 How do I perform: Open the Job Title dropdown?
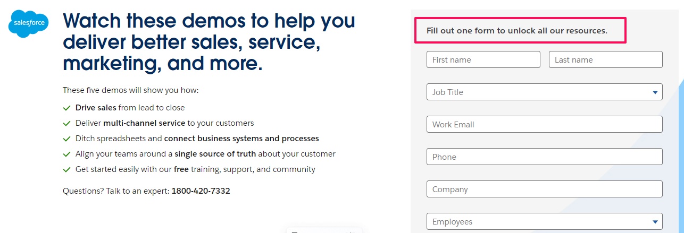544,92
